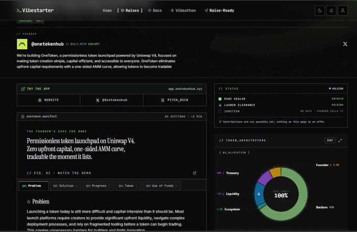This screenshot has height=232, width=357.
Task: Click the orange Founder donut segment
Action: point(276,172)
